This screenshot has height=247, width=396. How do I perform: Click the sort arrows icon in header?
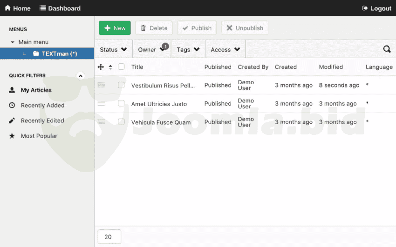click(x=110, y=67)
